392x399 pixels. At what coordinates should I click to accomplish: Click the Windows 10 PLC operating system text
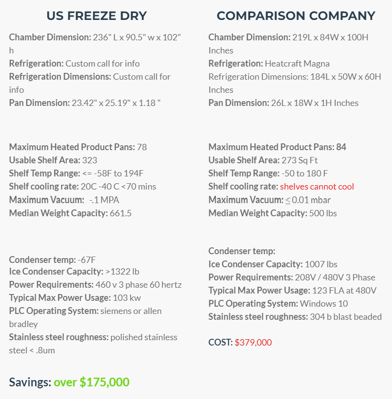(x=324, y=304)
